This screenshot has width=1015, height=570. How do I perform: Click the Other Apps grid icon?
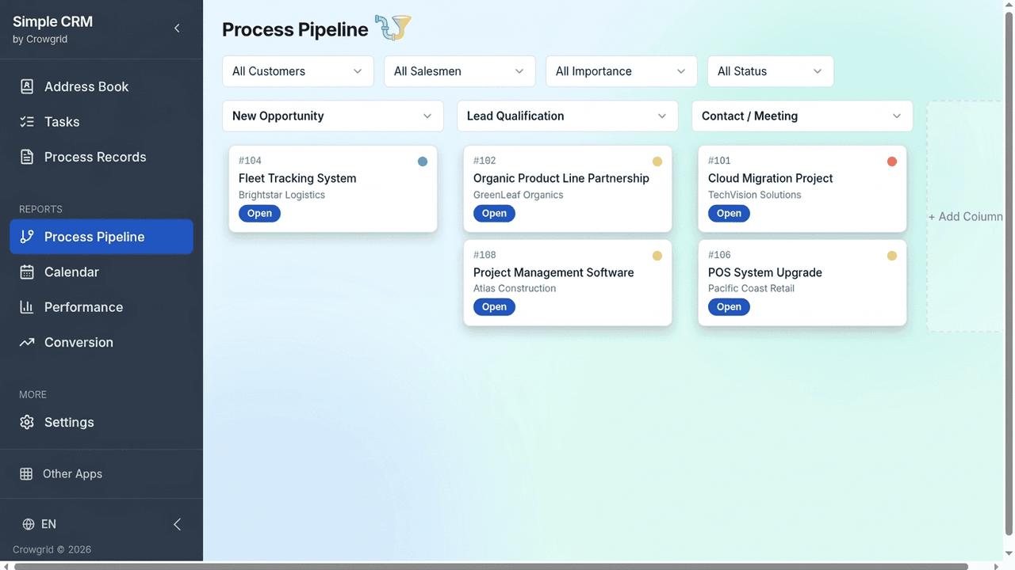[x=26, y=473]
